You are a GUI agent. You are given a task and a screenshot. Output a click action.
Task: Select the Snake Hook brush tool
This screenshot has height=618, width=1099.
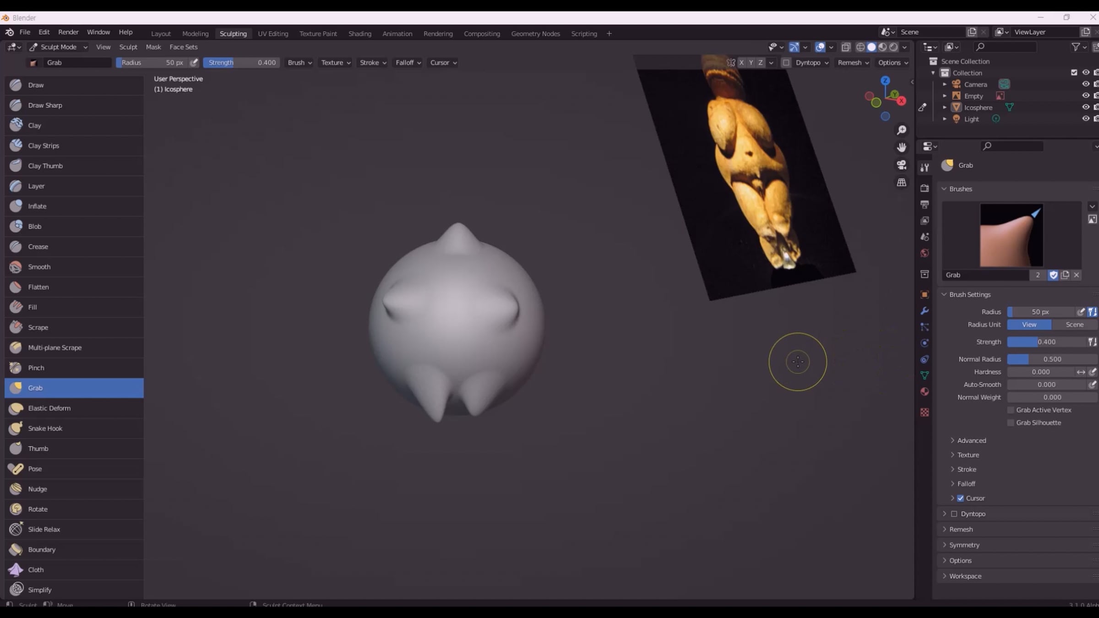(x=45, y=428)
